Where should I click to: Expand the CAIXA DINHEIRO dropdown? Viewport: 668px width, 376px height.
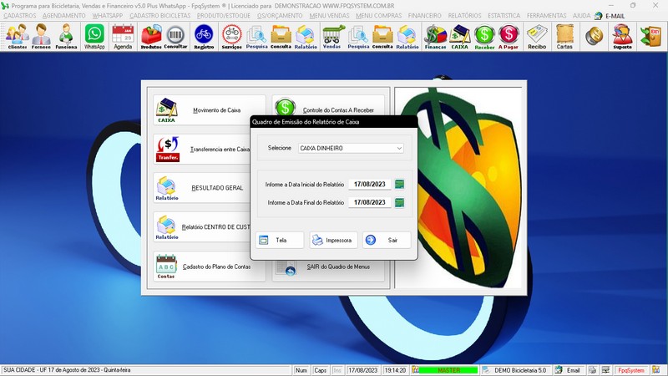[399, 148]
